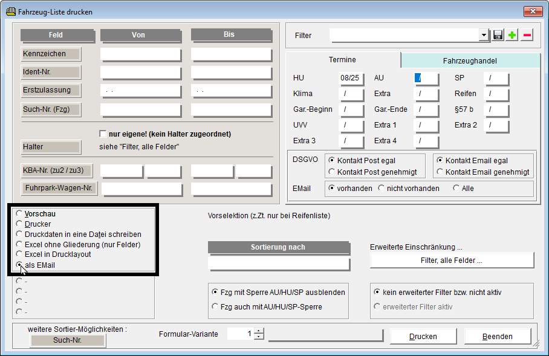
Task: Focus the Kennzeichen Bis input
Action: tap(231, 54)
